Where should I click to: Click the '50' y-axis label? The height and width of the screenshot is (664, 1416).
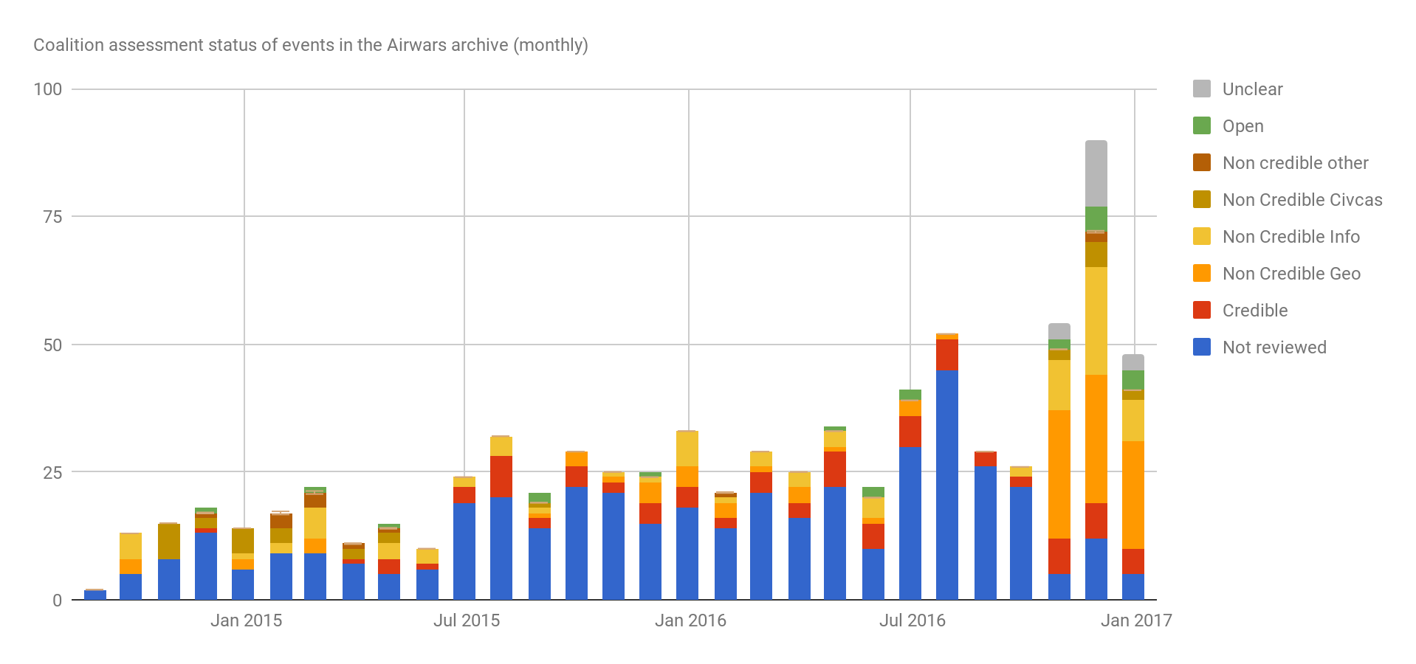point(52,345)
